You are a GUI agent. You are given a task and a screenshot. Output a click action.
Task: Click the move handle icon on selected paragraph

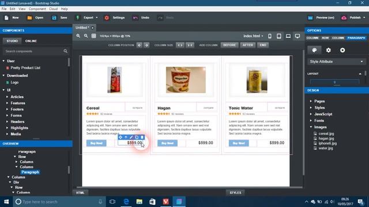(x=121, y=137)
